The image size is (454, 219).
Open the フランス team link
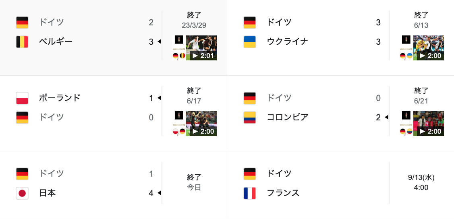pyautogui.click(x=283, y=193)
